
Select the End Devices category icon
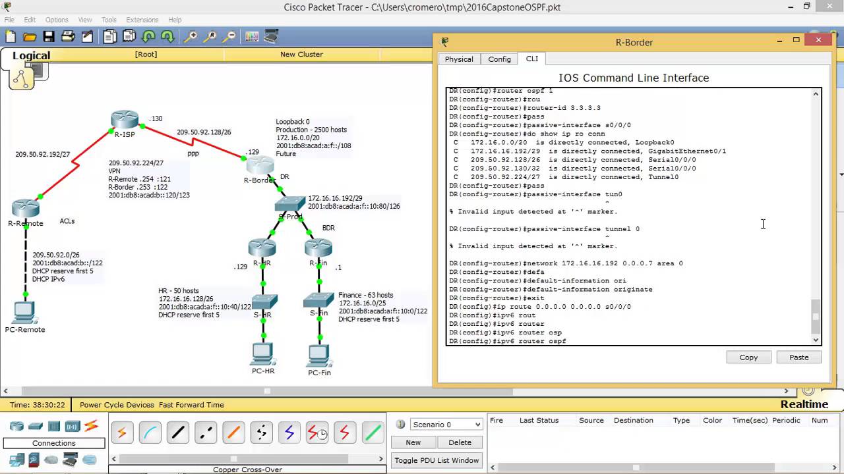click(16, 460)
